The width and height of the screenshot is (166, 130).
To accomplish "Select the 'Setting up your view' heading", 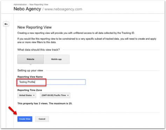I will 30,70.
